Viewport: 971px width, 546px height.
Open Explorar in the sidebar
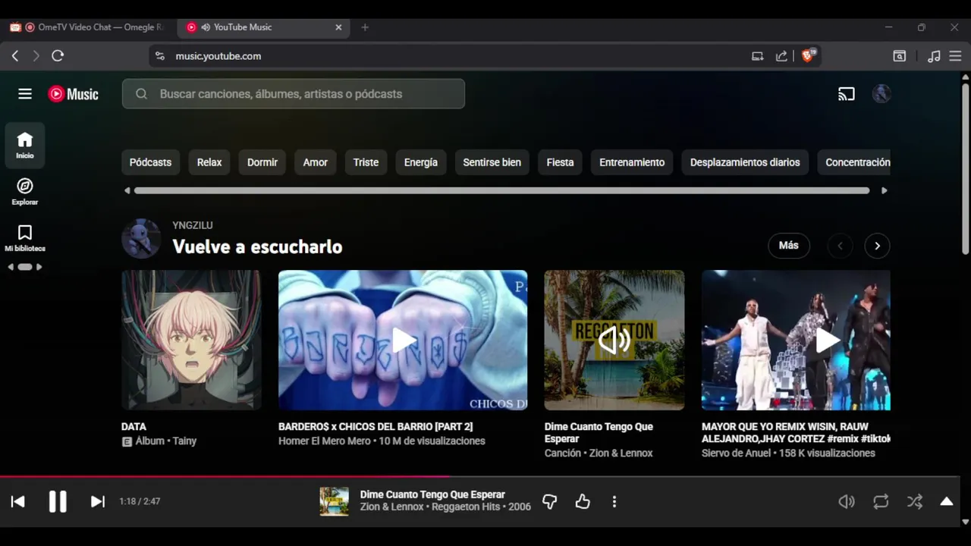click(25, 192)
